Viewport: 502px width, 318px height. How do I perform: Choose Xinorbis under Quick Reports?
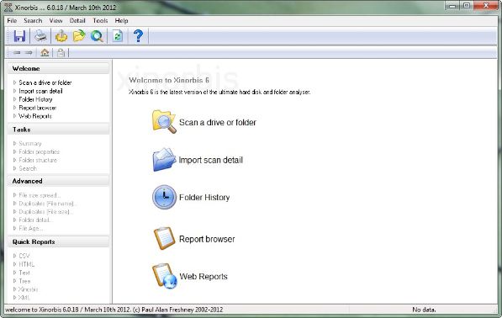click(29, 289)
